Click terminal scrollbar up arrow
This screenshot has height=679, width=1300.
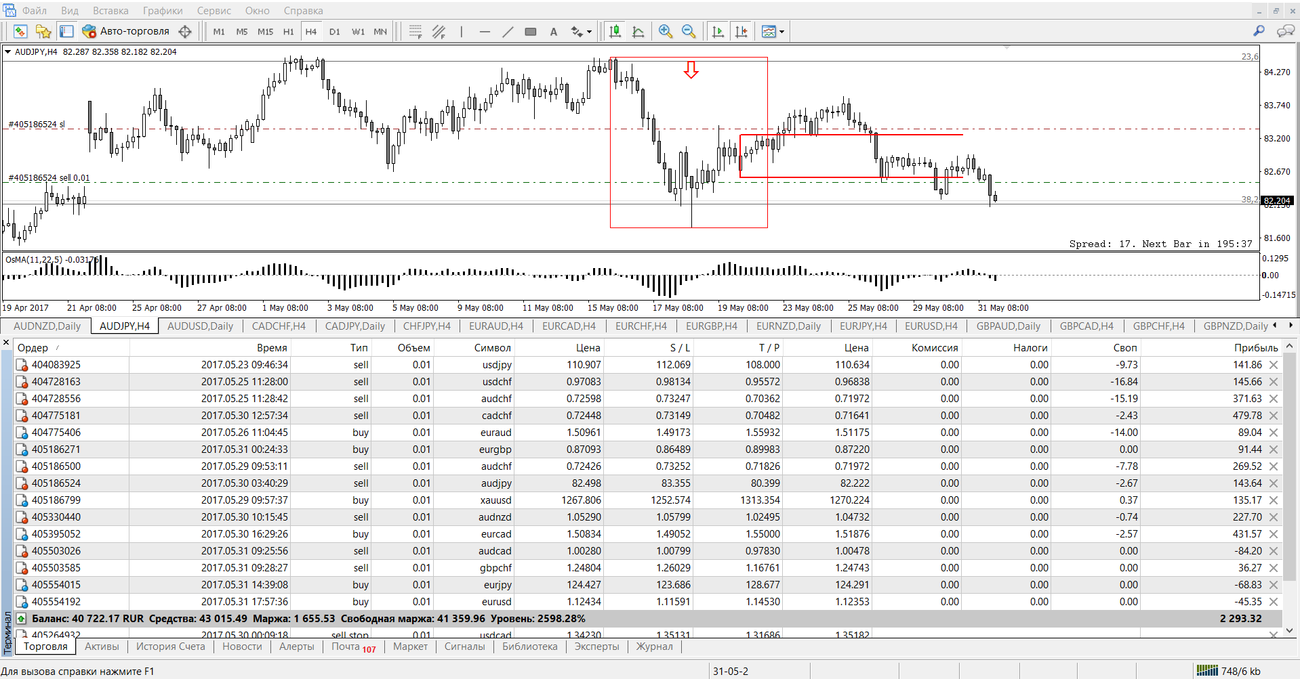coord(1290,346)
